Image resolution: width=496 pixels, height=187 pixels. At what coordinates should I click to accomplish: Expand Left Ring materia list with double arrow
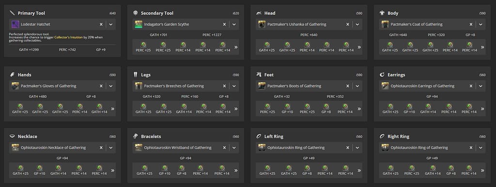(359, 171)
